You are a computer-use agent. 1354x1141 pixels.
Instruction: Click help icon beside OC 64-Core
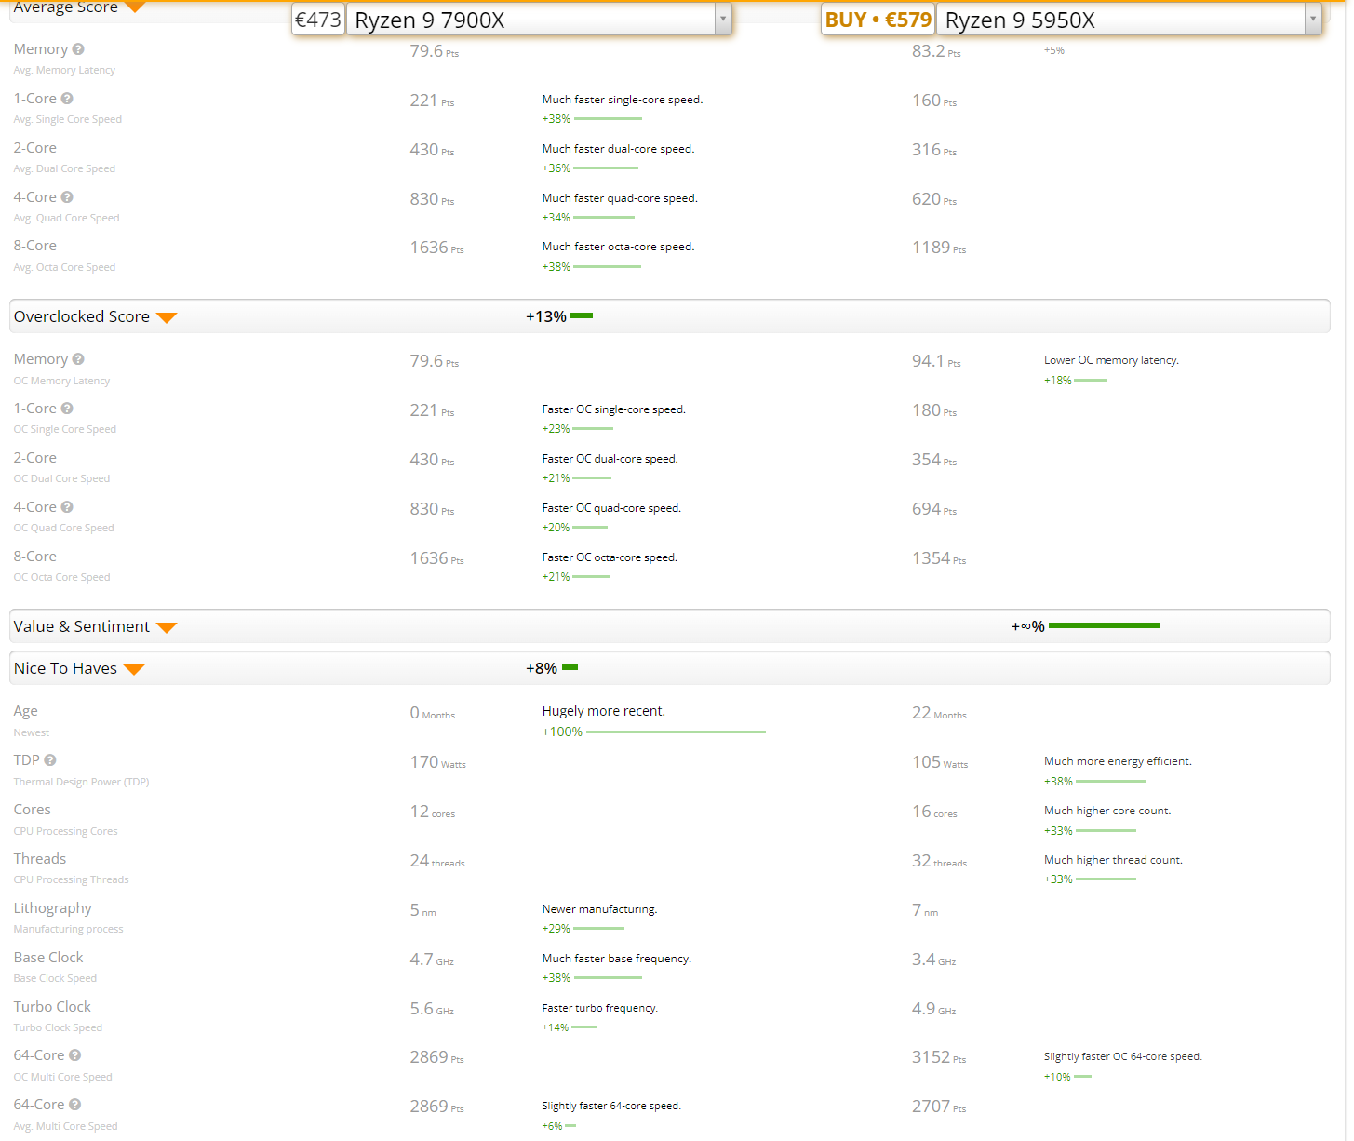75,1055
